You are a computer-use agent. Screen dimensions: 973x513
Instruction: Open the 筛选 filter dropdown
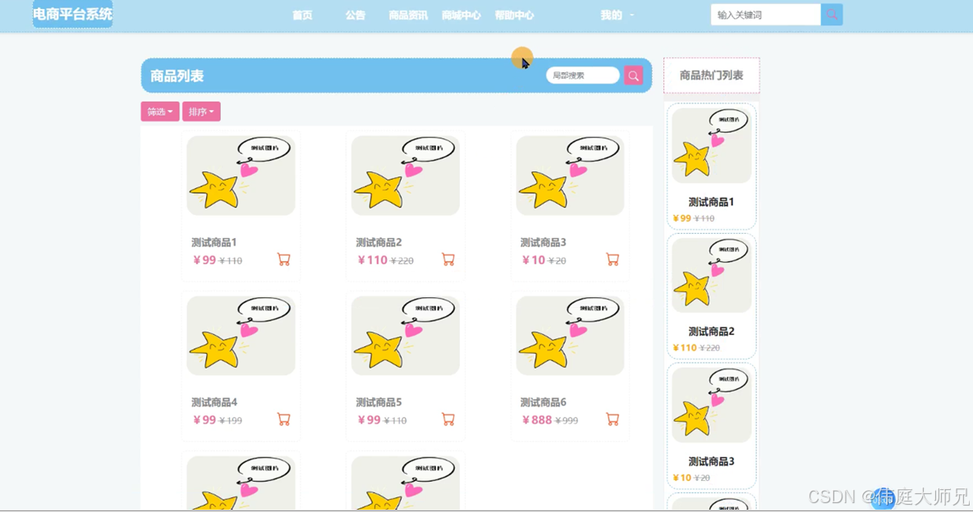[x=160, y=112]
